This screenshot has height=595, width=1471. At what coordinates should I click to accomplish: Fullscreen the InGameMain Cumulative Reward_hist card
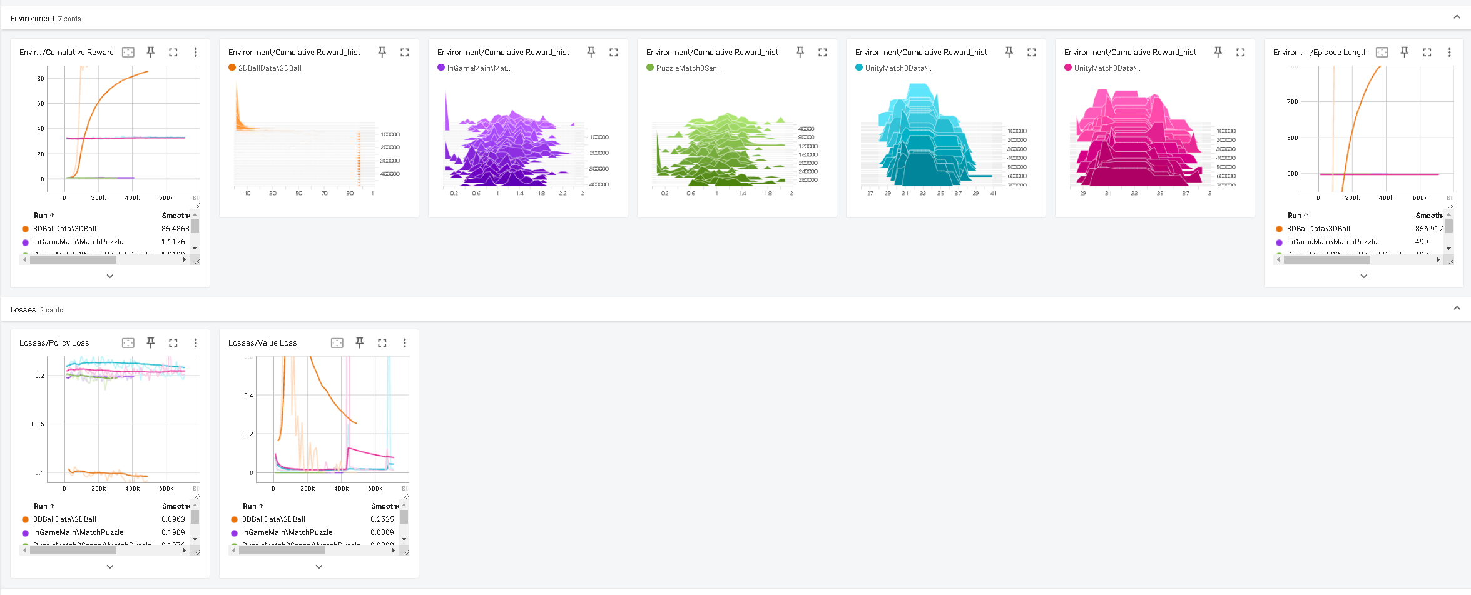614,52
